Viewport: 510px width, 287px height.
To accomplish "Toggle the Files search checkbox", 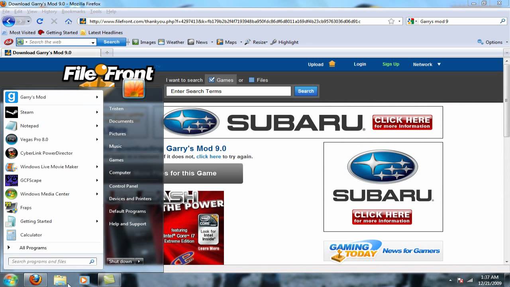I will pos(251,80).
